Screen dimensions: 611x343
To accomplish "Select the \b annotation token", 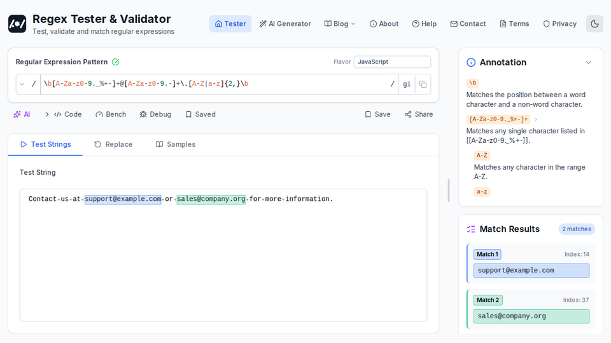I will coord(472,83).
